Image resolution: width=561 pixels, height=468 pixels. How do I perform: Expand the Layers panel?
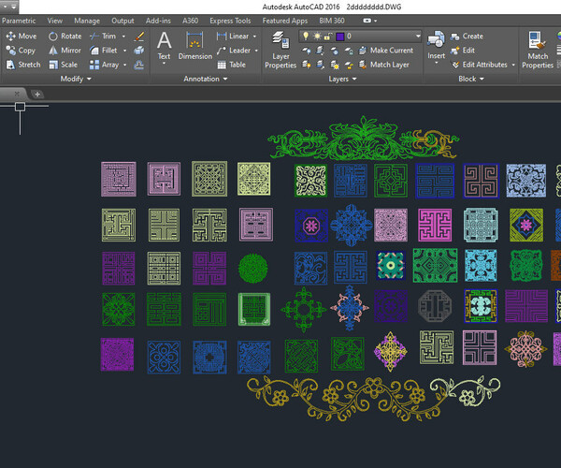pyautogui.click(x=342, y=79)
